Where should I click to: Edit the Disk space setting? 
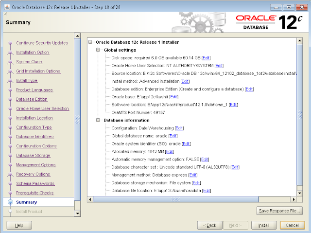coord(206,58)
